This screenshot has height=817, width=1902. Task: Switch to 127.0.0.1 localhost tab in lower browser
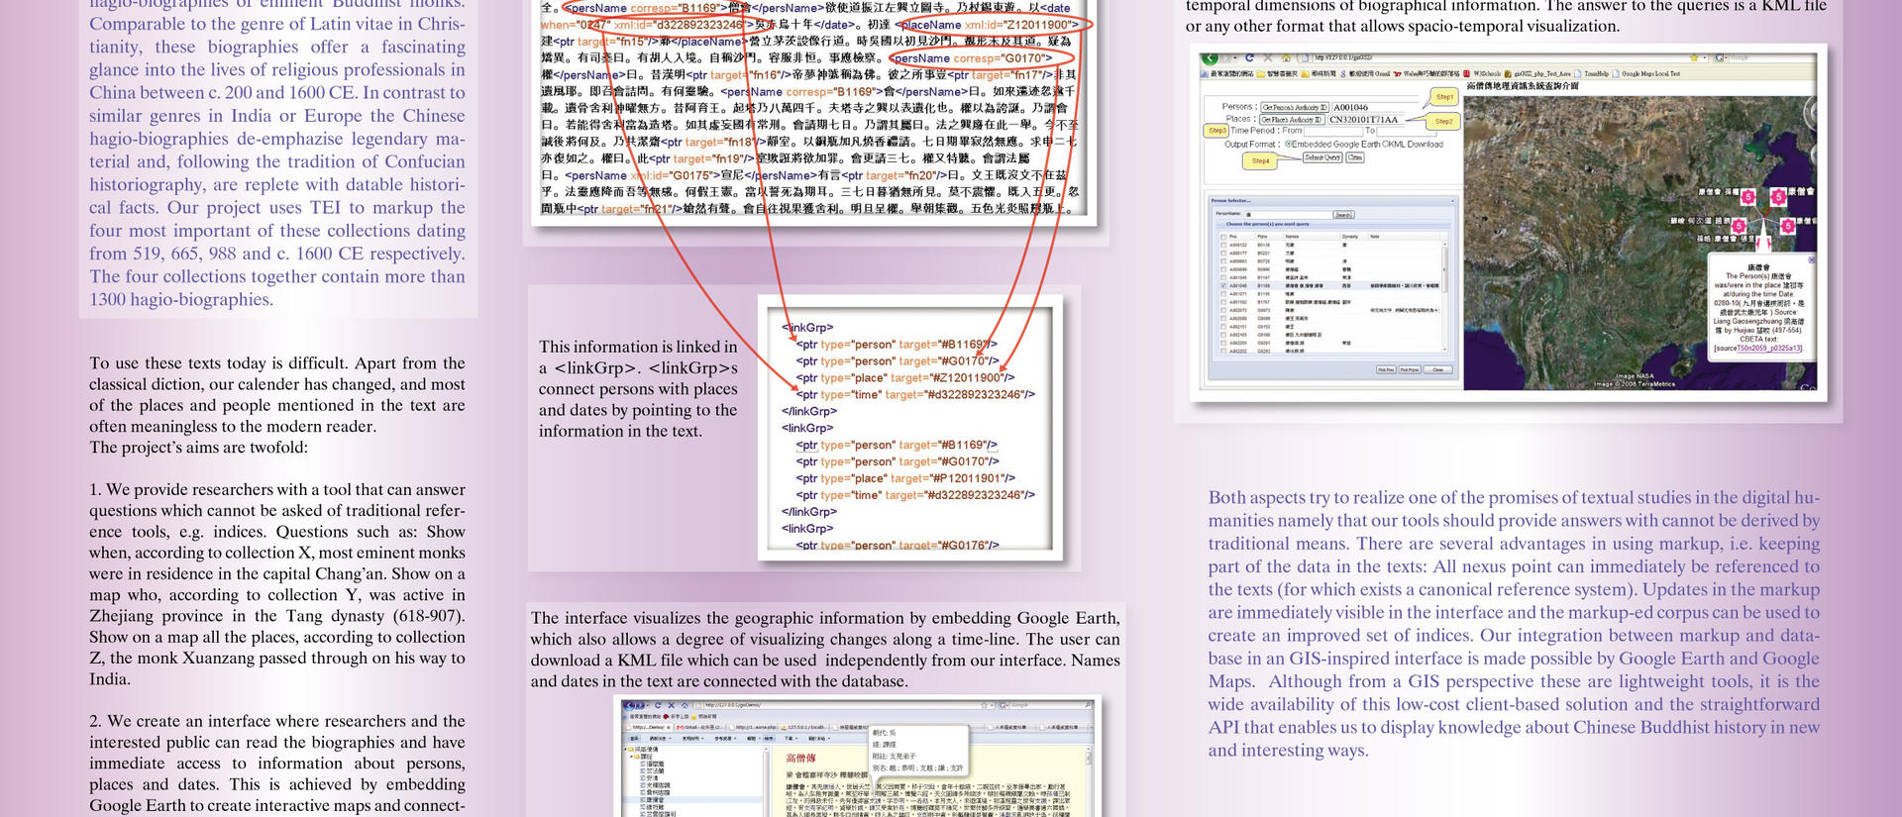[x=804, y=727]
